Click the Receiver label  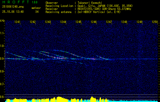52,9
